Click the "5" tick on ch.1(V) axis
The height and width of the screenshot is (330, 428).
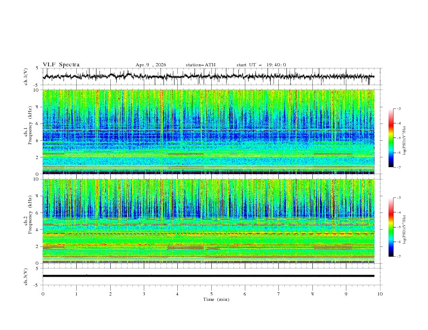37,68
